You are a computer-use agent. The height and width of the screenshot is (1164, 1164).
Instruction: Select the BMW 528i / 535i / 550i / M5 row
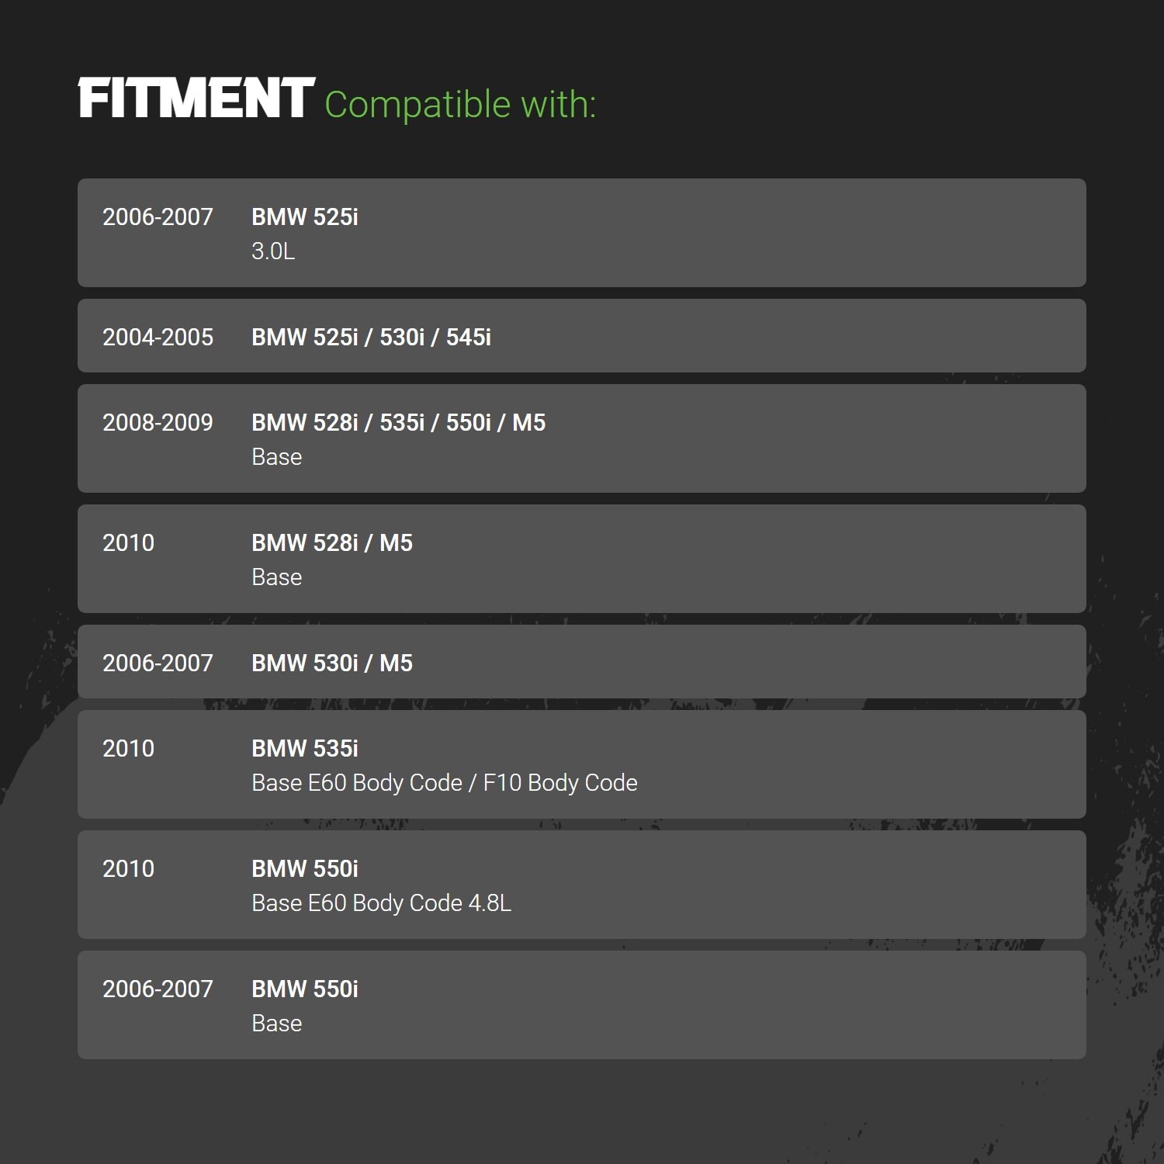click(582, 438)
